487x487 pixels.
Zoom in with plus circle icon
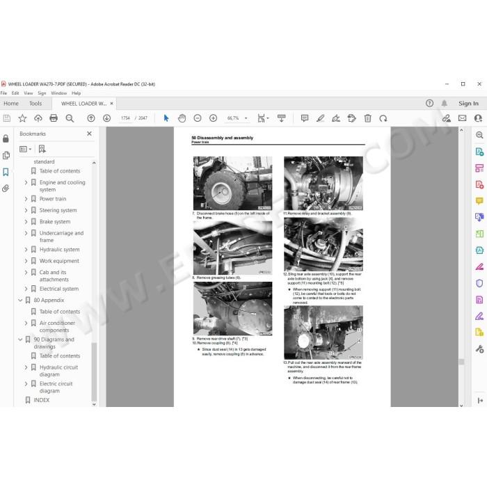point(213,118)
